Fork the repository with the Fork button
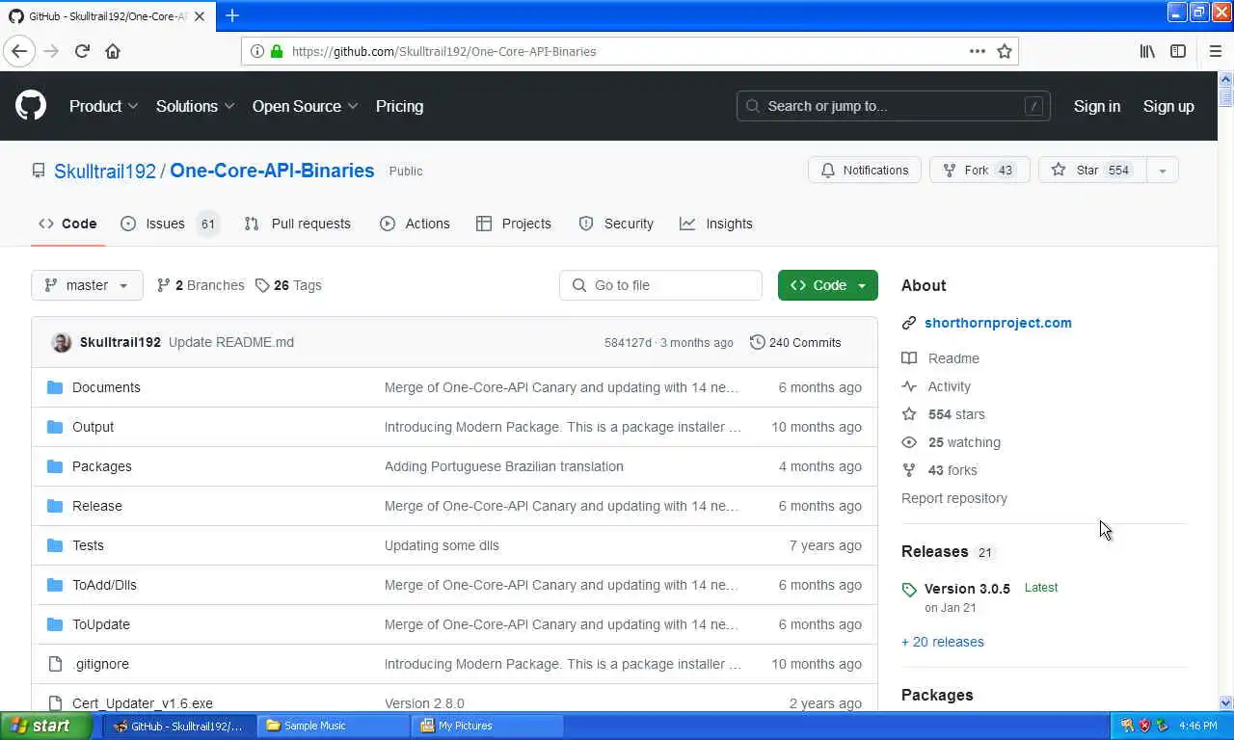Image resolution: width=1234 pixels, height=740 pixels. 979,171
